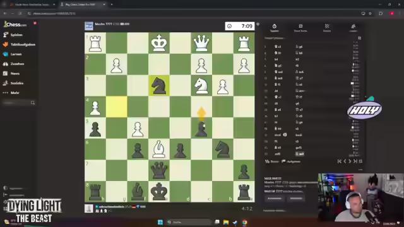Click the highlighted empty g4 square

pos(116,107)
